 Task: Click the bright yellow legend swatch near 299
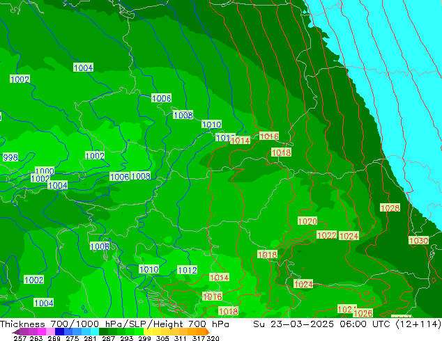148,331
